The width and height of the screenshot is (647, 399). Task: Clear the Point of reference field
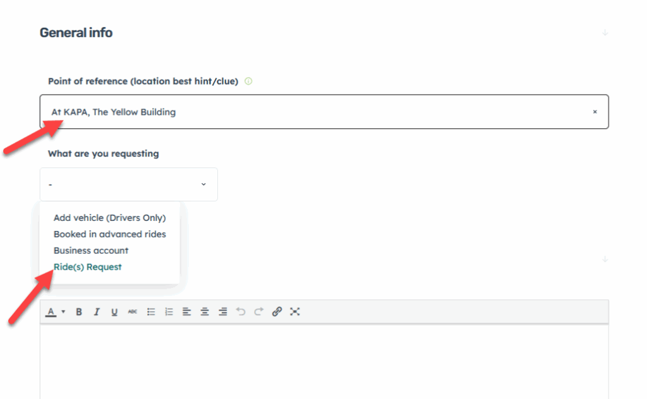coord(595,112)
